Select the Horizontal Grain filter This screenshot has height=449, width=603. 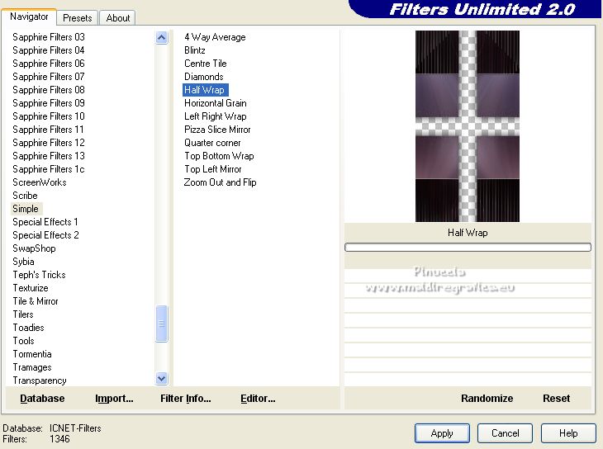216,103
